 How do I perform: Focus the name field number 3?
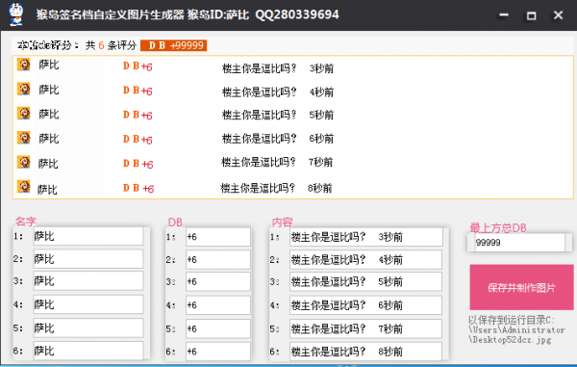pyautogui.click(x=88, y=281)
